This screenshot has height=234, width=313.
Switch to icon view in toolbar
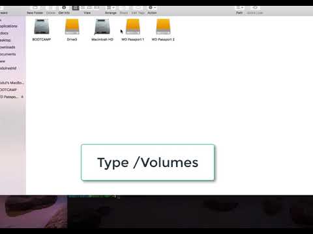click(76, 8)
